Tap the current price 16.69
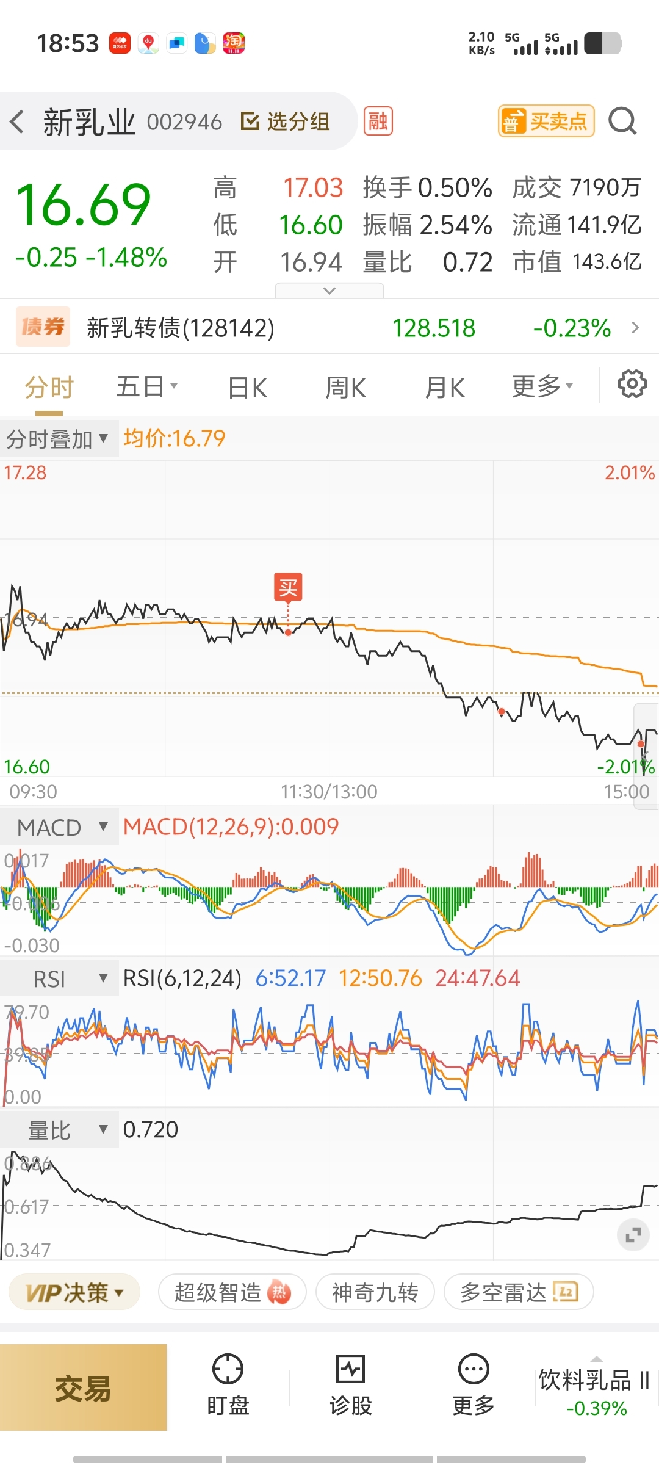The width and height of the screenshot is (659, 1465). (x=83, y=205)
